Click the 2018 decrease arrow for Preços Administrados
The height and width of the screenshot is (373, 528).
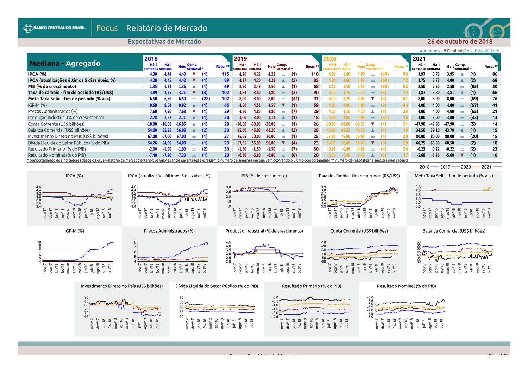[x=194, y=111]
